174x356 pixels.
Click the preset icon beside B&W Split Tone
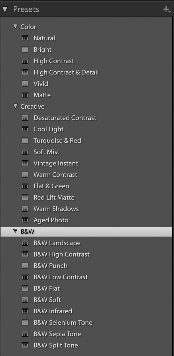click(25, 345)
